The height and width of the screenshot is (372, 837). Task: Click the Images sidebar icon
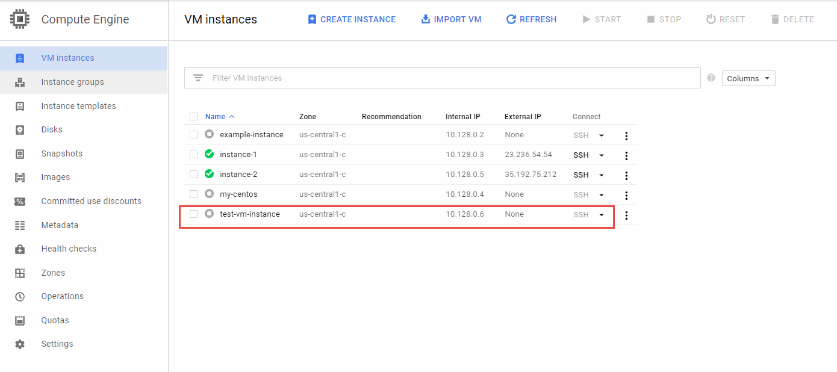coord(20,177)
